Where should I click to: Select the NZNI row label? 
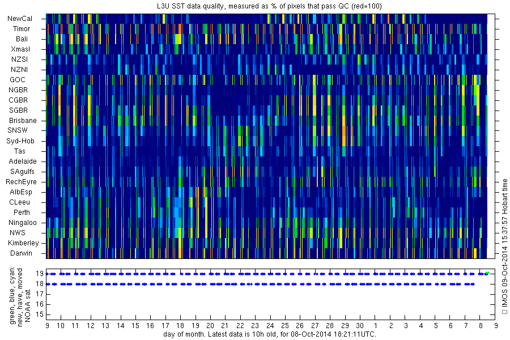pos(19,69)
